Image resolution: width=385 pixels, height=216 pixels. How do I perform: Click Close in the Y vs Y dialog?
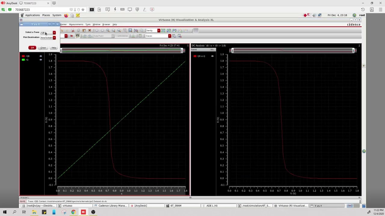(43, 48)
